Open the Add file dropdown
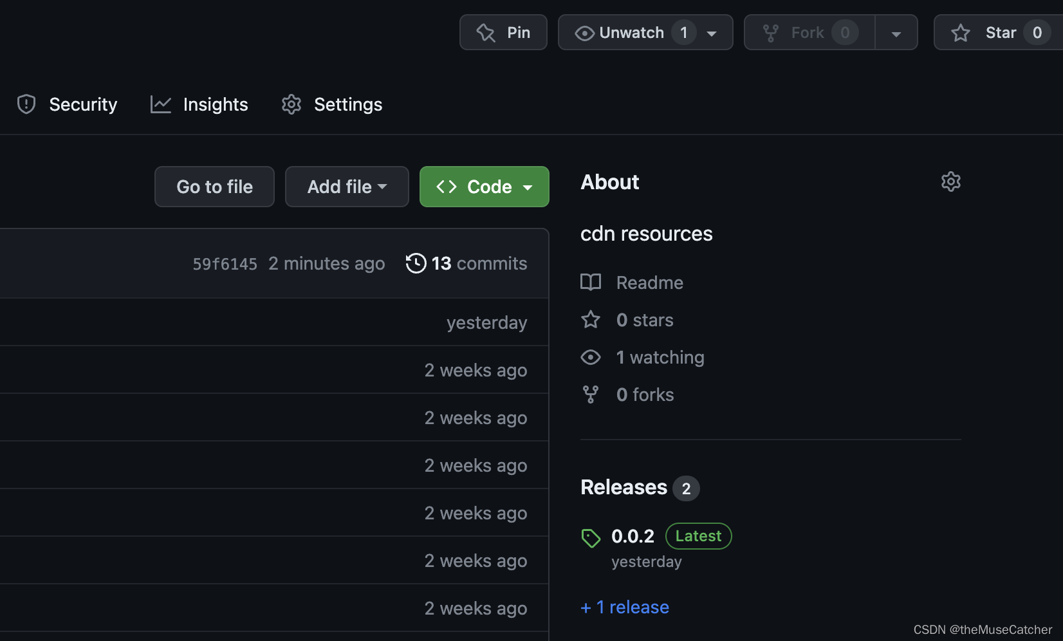Screen dimensions: 1063x641 [346, 187]
